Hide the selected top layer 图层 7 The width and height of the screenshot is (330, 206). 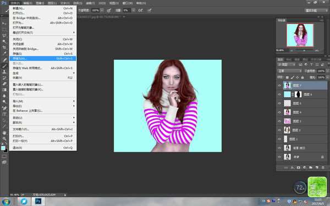279,86
